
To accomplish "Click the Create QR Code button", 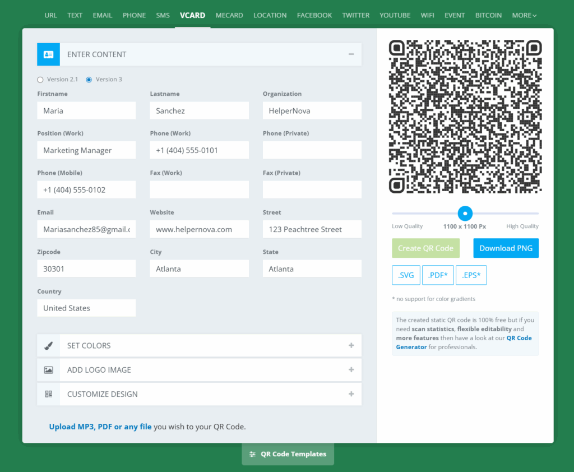I will pyautogui.click(x=425, y=248).
